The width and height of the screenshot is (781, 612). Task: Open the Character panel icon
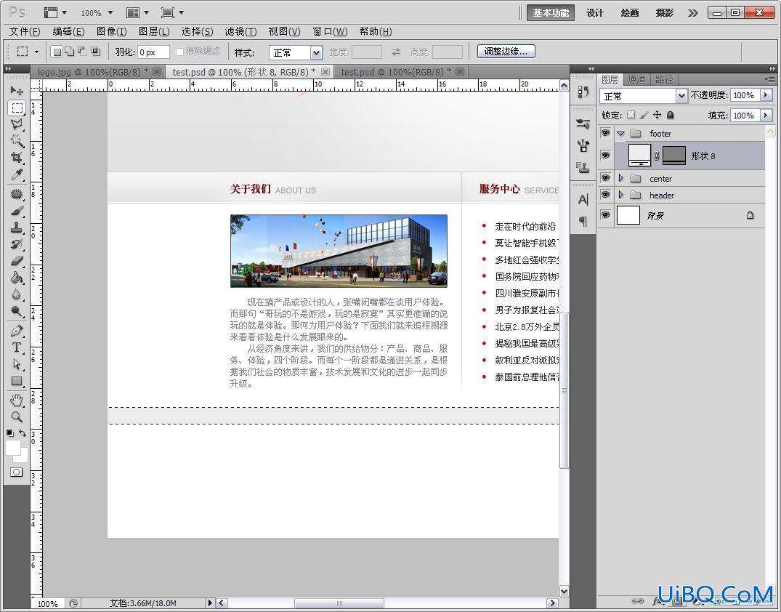583,200
